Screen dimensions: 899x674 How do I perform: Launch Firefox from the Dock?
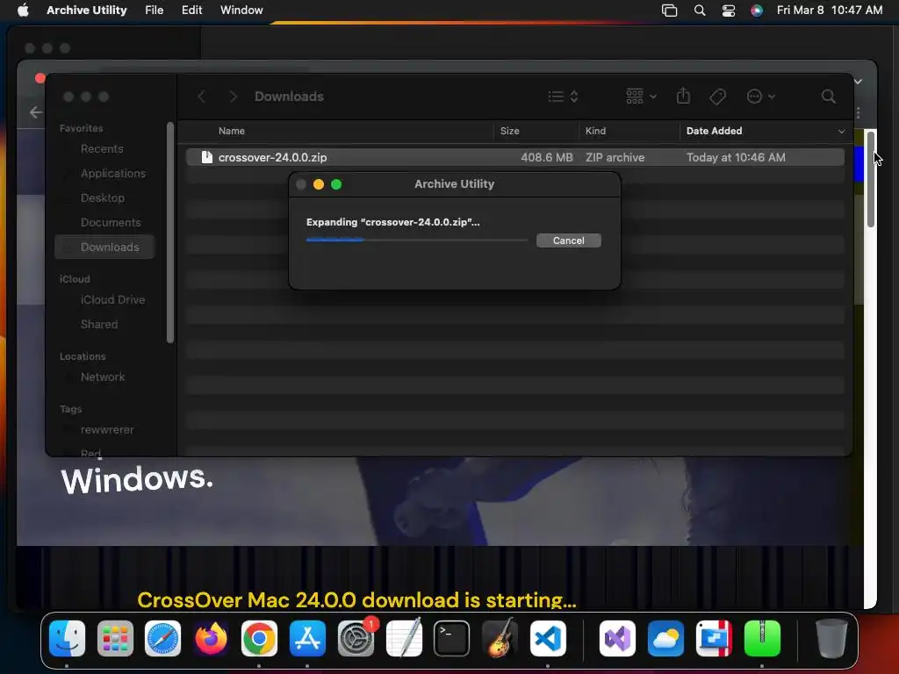211,639
